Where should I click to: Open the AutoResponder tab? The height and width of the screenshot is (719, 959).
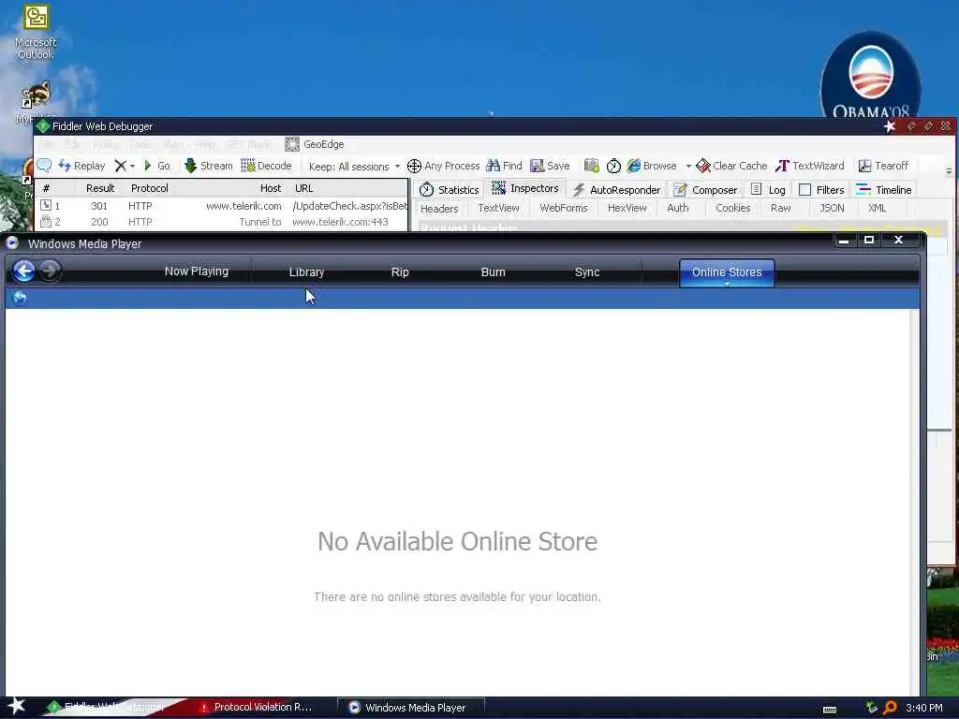click(616, 189)
